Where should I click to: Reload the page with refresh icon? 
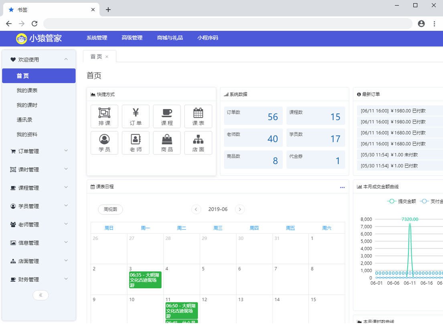tap(34, 24)
